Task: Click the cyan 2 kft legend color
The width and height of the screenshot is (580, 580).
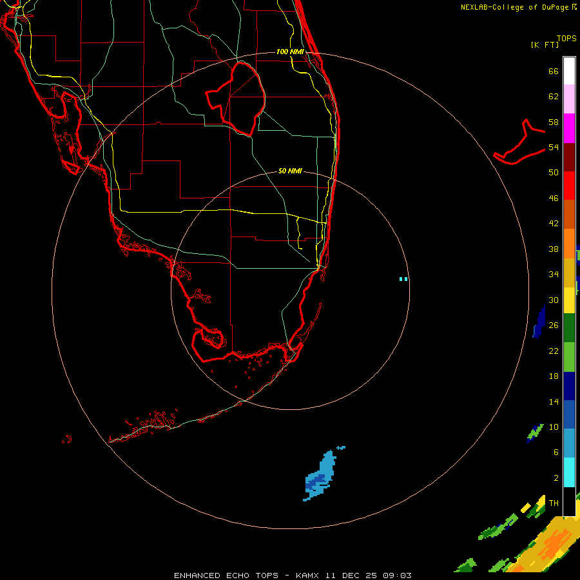Action: click(x=569, y=472)
